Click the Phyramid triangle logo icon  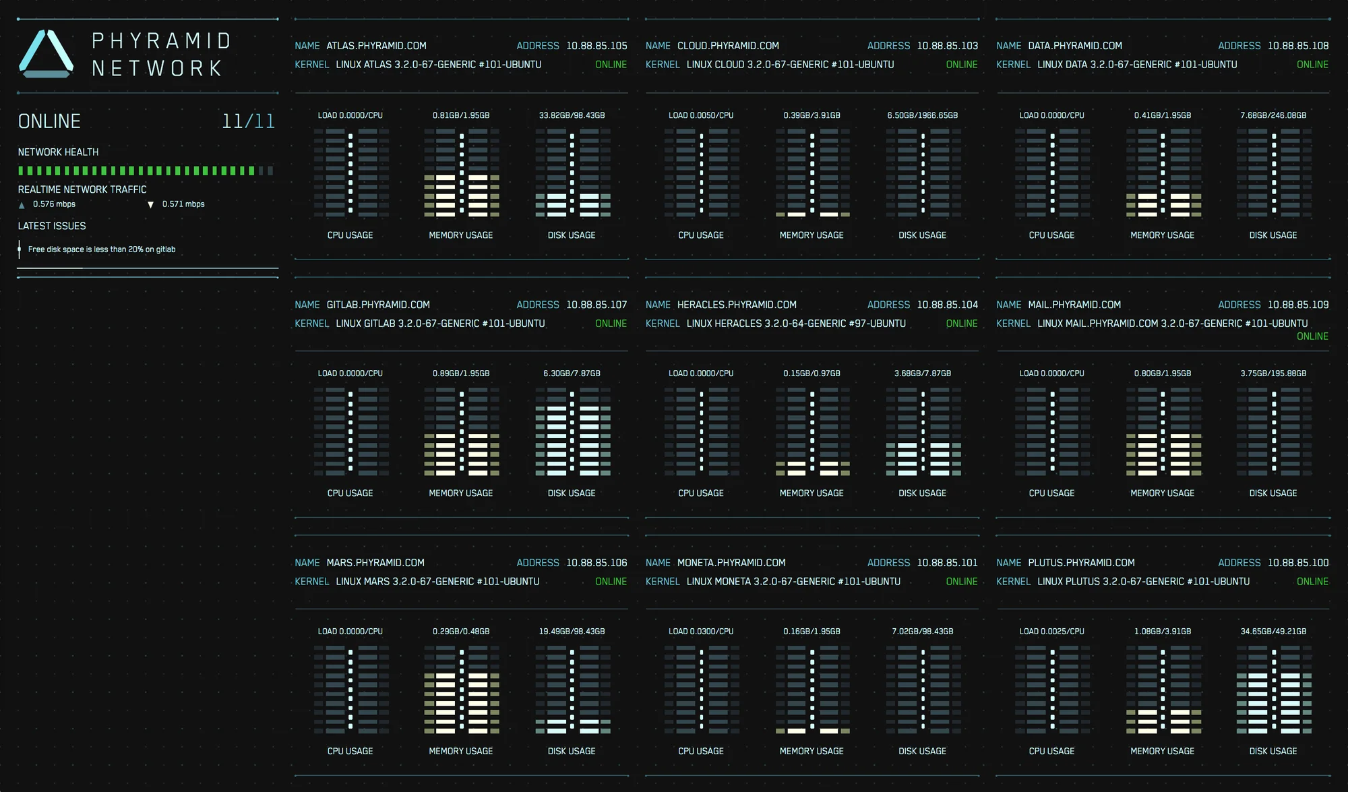(47, 53)
